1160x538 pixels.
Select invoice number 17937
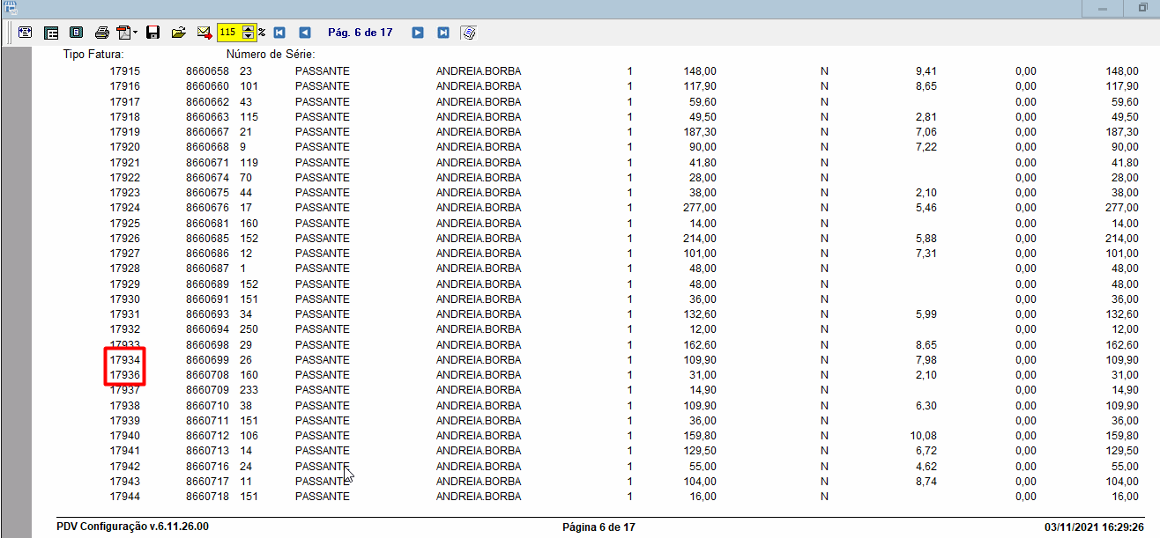point(125,390)
